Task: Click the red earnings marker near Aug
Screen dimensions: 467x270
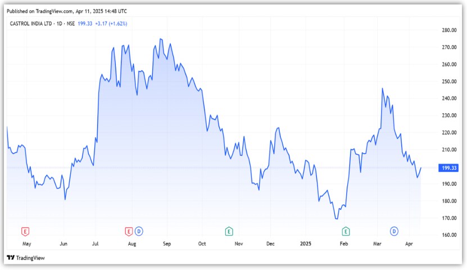Action: (129, 231)
